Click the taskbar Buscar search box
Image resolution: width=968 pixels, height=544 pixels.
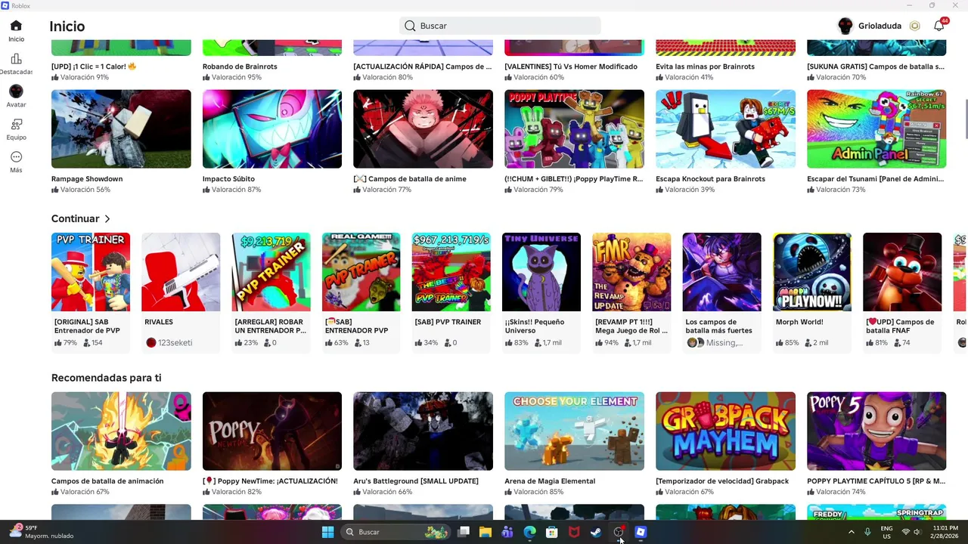396,532
